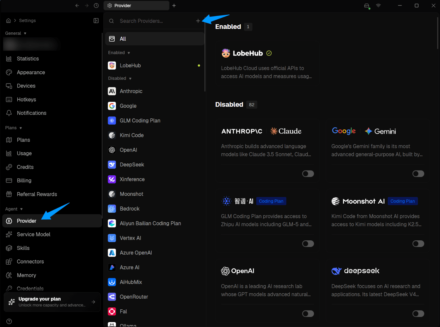Open history clock icon in the title bar
Image resolution: width=440 pixels, height=327 pixels.
96,5
